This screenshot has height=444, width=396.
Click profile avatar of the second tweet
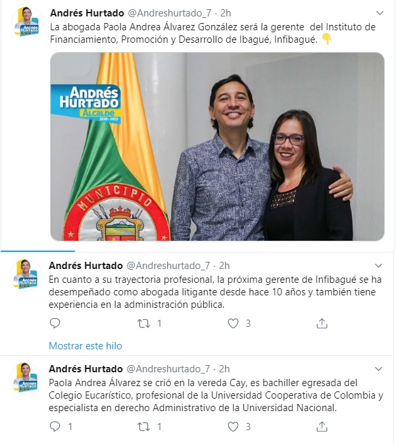(26, 274)
